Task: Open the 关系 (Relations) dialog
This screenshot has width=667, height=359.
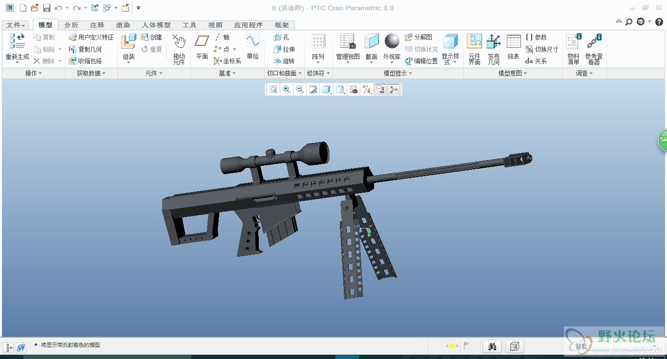Action: (536, 61)
